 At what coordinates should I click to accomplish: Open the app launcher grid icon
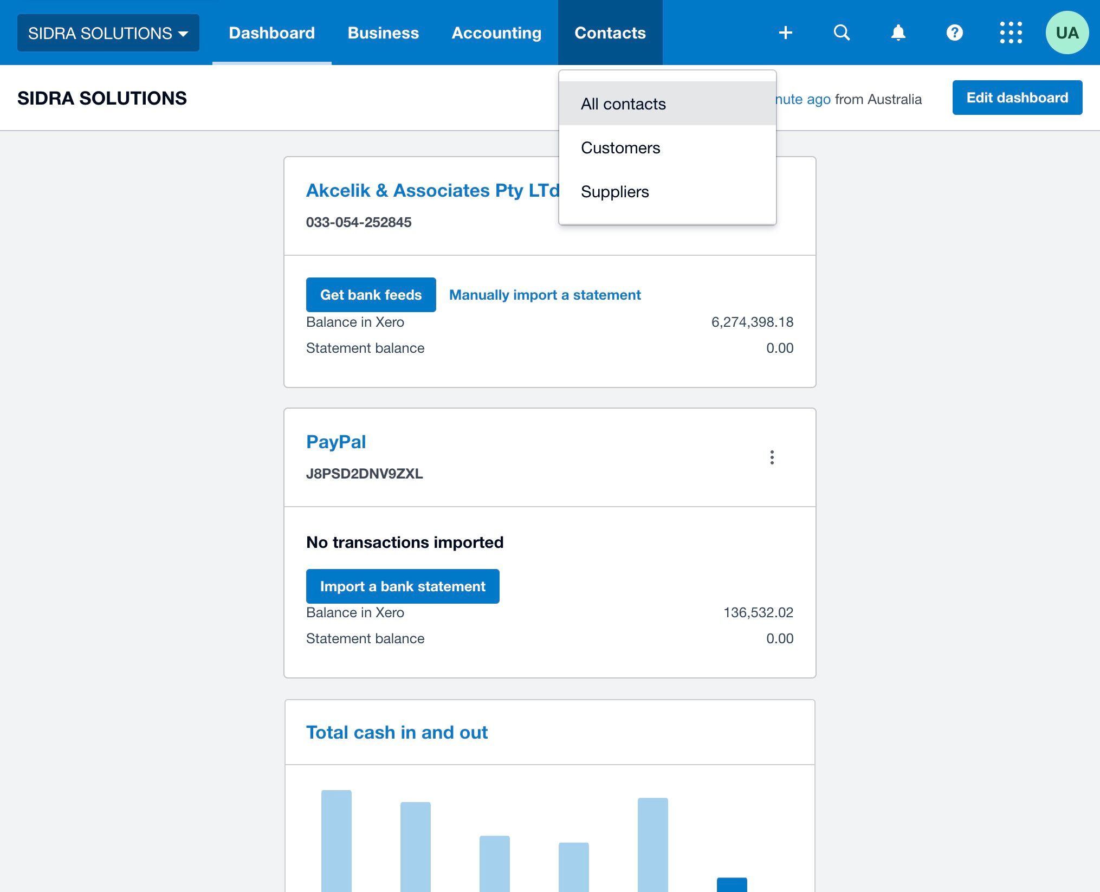(1011, 33)
